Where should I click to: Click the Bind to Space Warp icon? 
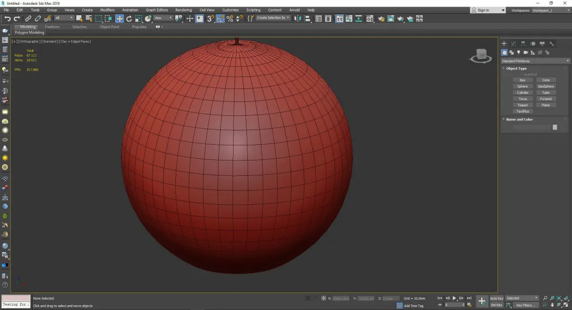pyautogui.click(x=48, y=19)
